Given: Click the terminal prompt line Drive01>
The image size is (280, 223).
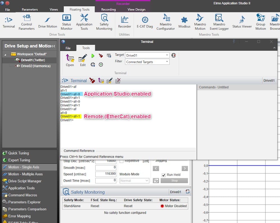Looking at the screenshot, I should click(67, 120).
